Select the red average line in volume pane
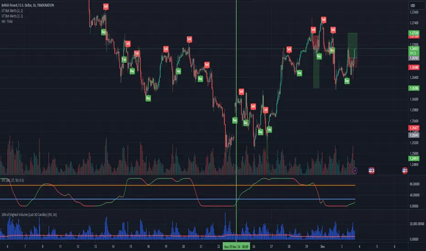Screen dimensions: 426x251 (177, 236)
